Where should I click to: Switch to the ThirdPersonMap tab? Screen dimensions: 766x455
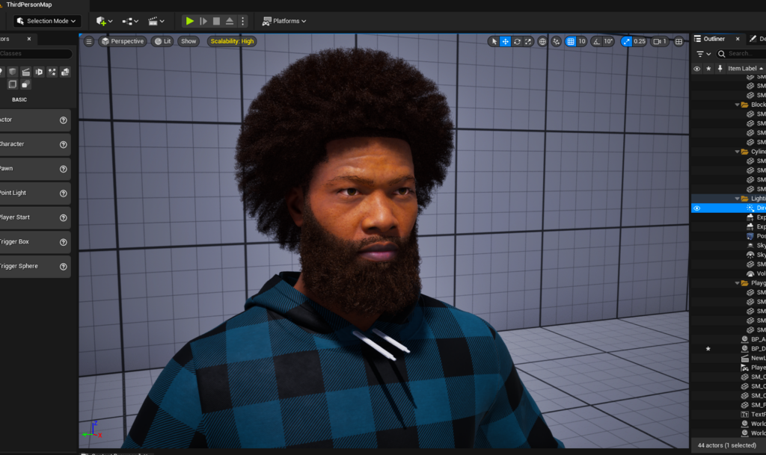30,4
